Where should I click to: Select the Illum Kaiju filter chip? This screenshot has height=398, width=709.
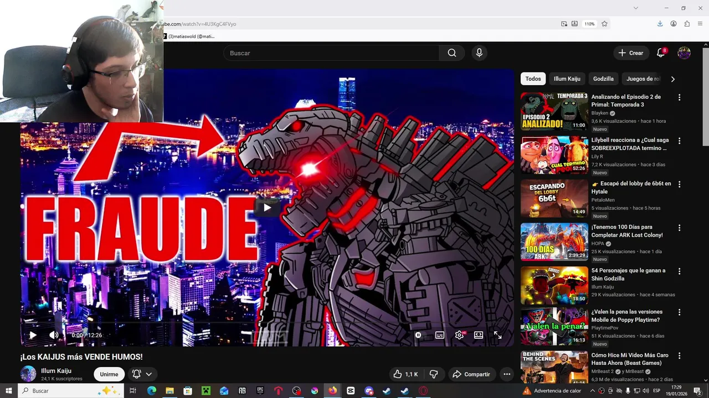click(567, 79)
